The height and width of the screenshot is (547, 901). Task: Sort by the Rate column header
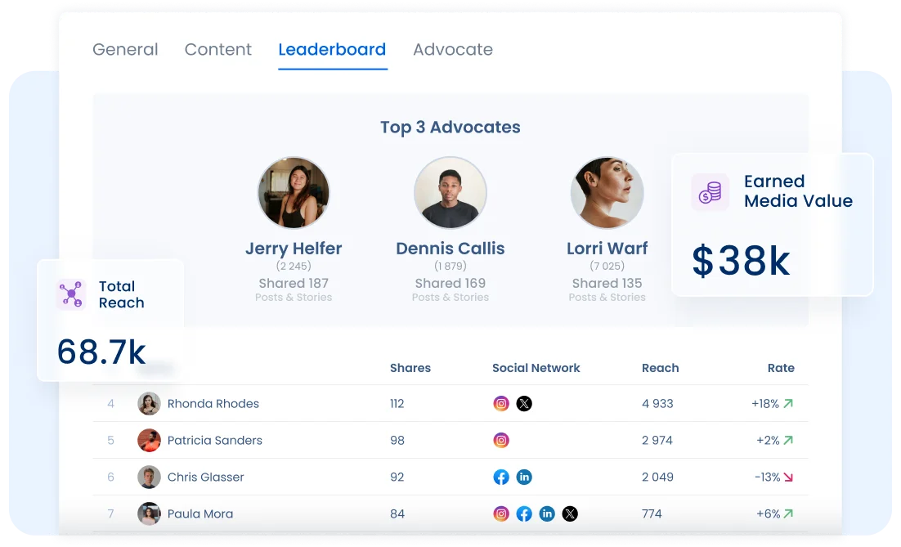pos(780,368)
